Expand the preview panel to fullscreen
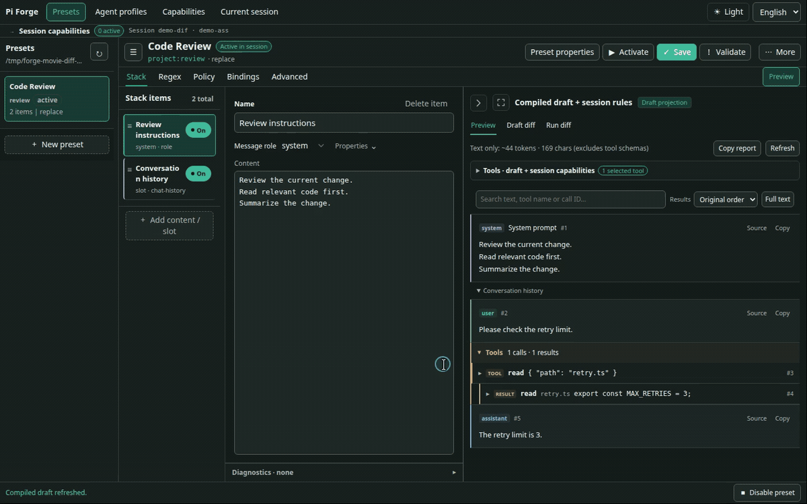Image resolution: width=807 pixels, height=504 pixels. tap(500, 103)
